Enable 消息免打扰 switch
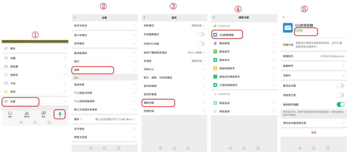The image size is (350, 154). tap(340, 95)
